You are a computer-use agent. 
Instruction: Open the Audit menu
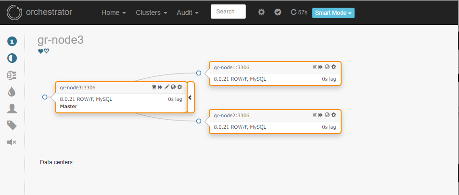click(188, 12)
